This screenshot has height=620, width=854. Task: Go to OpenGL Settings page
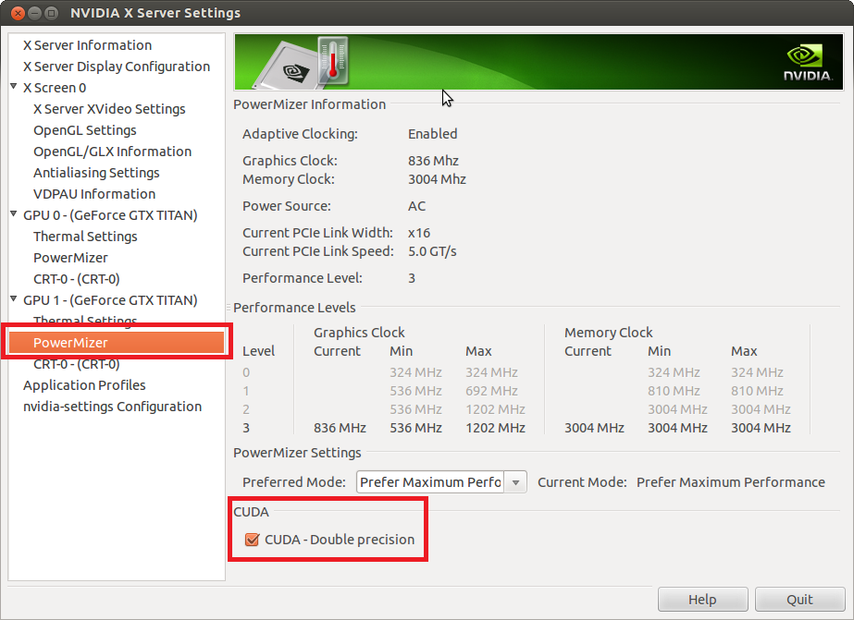click(84, 130)
